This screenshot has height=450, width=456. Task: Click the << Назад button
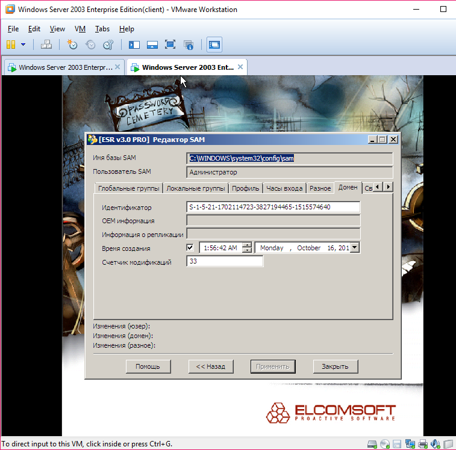[211, 366]
